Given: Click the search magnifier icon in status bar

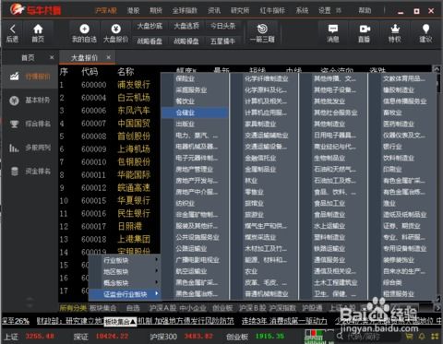Looking at the screenshot, I should (x=340, y=337).
